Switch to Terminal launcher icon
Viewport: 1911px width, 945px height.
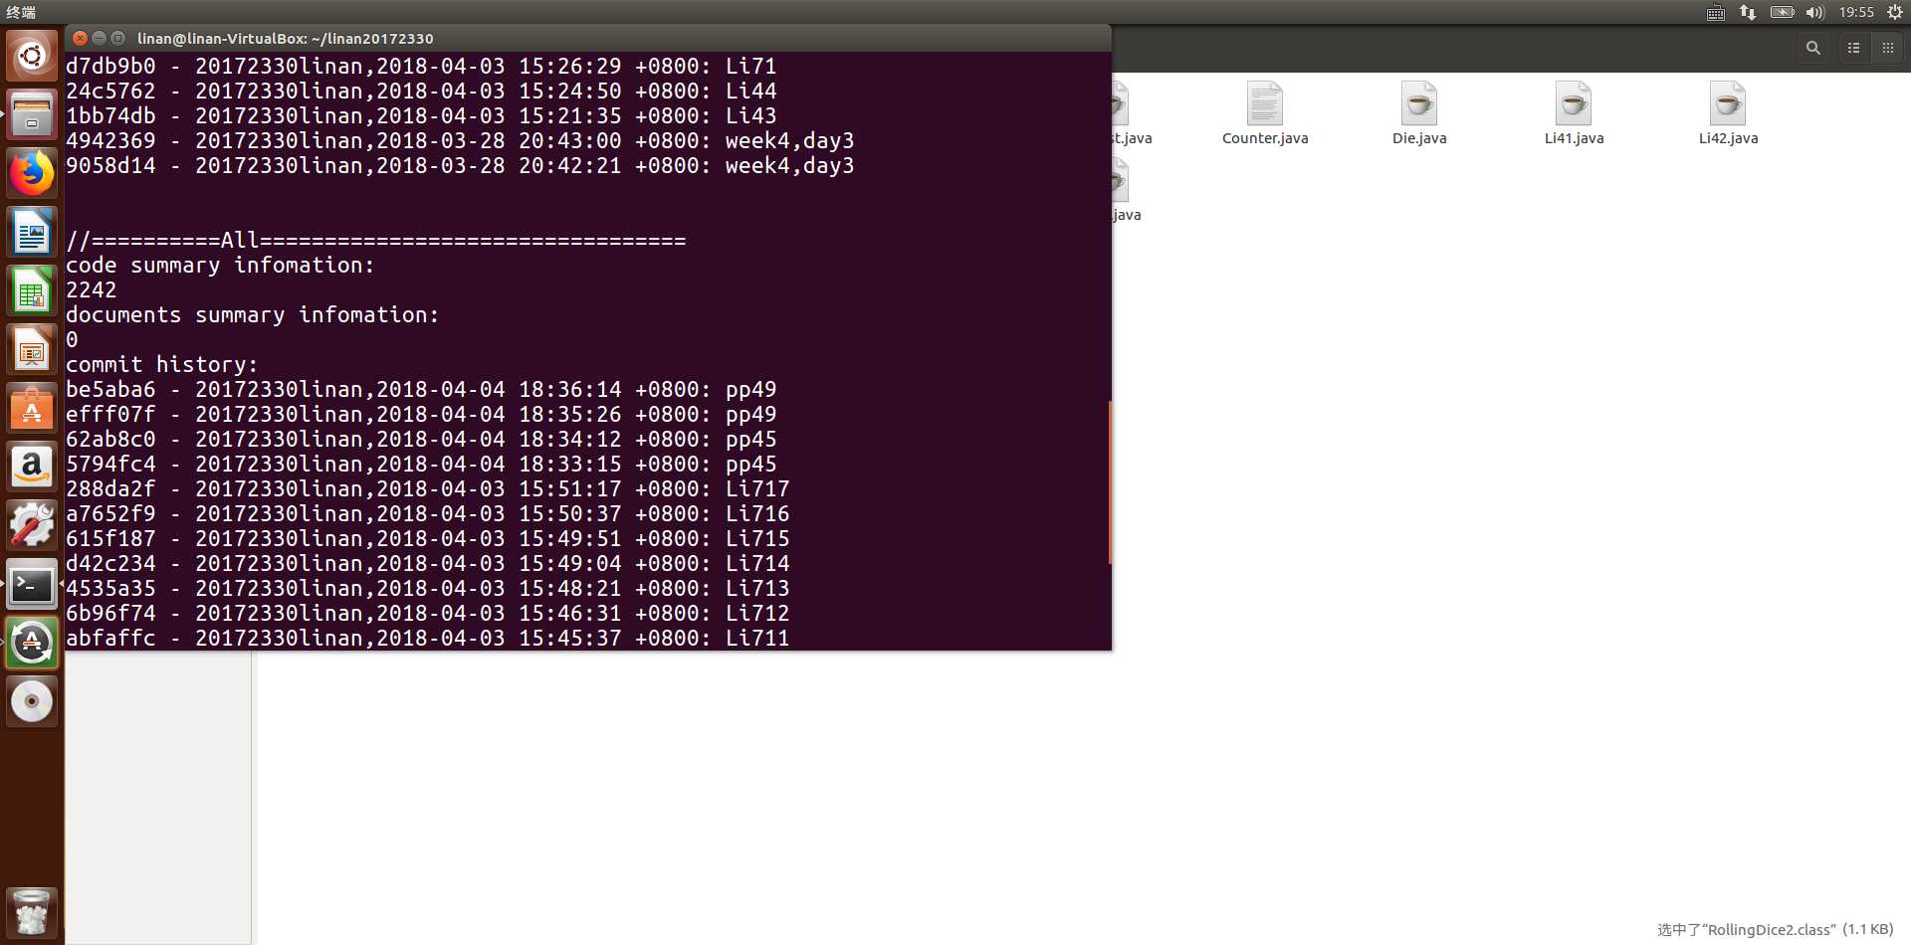point(32,584)
